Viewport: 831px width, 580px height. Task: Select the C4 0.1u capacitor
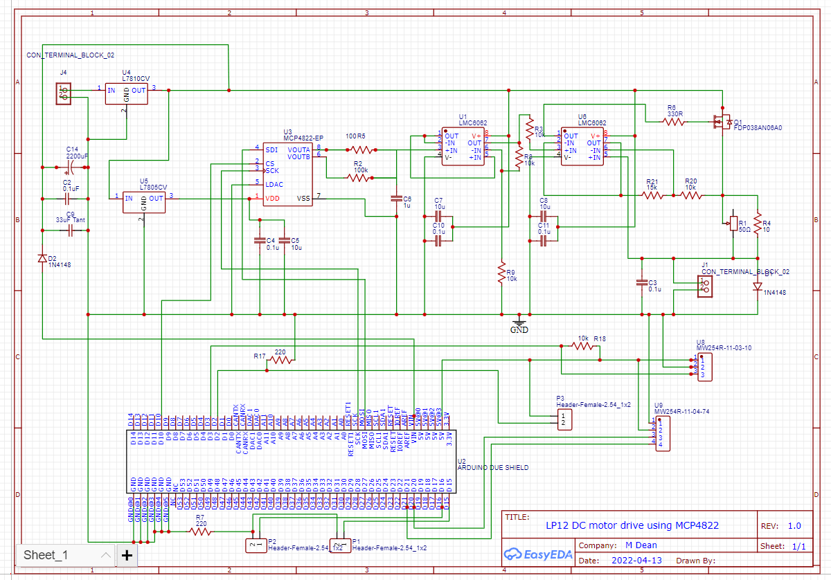[260, 240]
